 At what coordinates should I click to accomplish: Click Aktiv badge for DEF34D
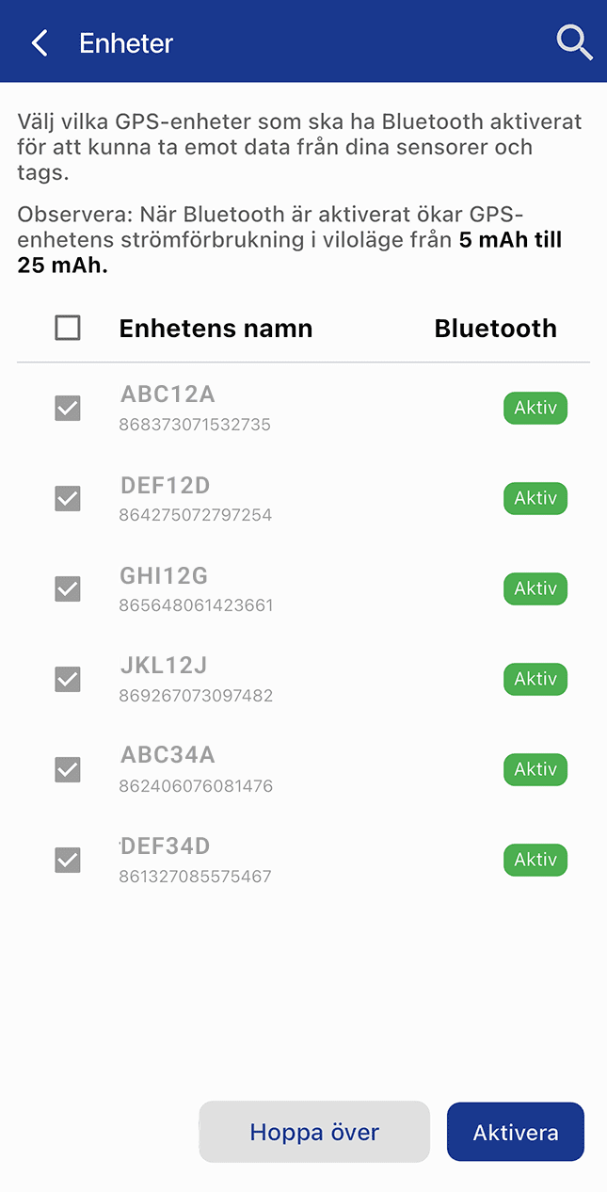(535, 860)
